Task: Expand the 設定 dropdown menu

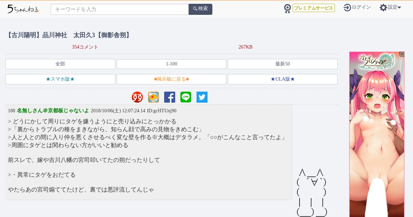Action: pos(394,7)
